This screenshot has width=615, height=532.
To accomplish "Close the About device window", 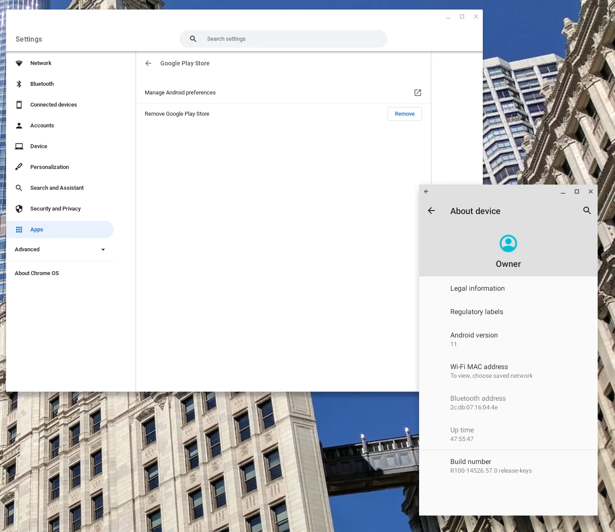I will click(x=591, y=191).
